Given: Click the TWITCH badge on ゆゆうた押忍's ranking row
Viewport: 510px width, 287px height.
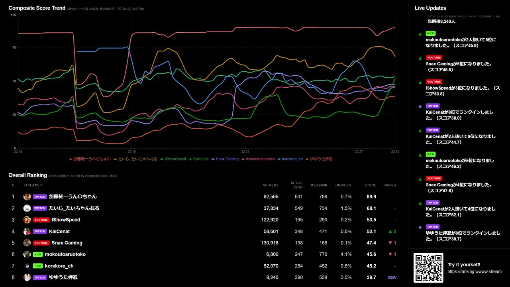Looking at the screenshot, I should pyautogui.click(x=40, y=277).
